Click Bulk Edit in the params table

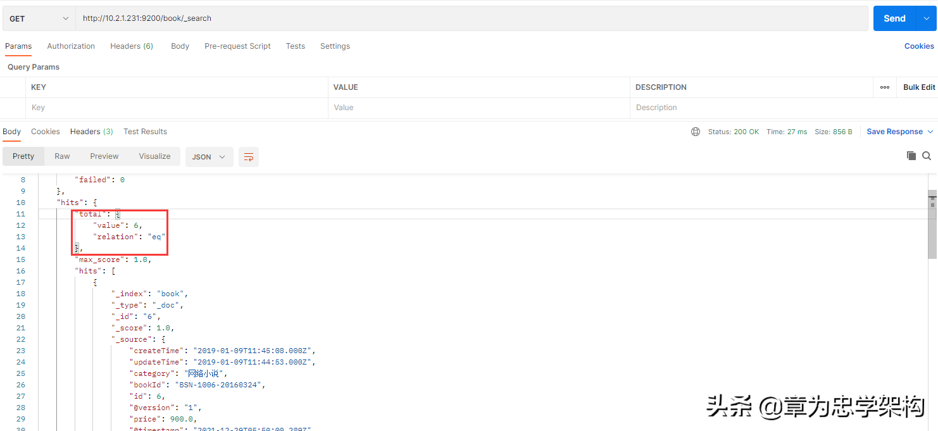coord(919,87)
